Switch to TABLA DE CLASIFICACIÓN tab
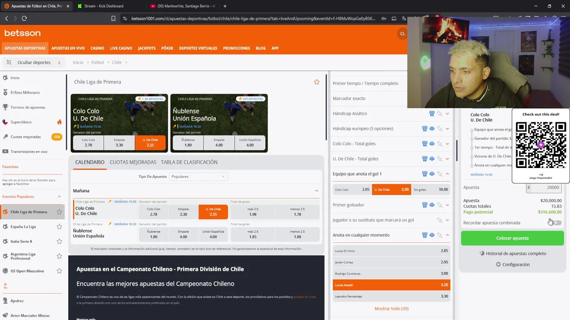 coord(189,162)
